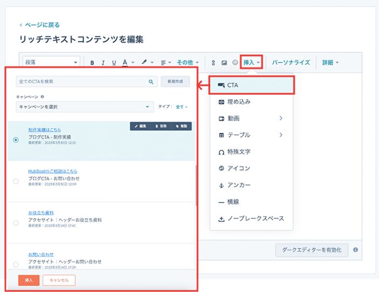379x292 pixels.
Task: Click the embed code icon beside 埋め込み
Action: (x=222, y=102)
